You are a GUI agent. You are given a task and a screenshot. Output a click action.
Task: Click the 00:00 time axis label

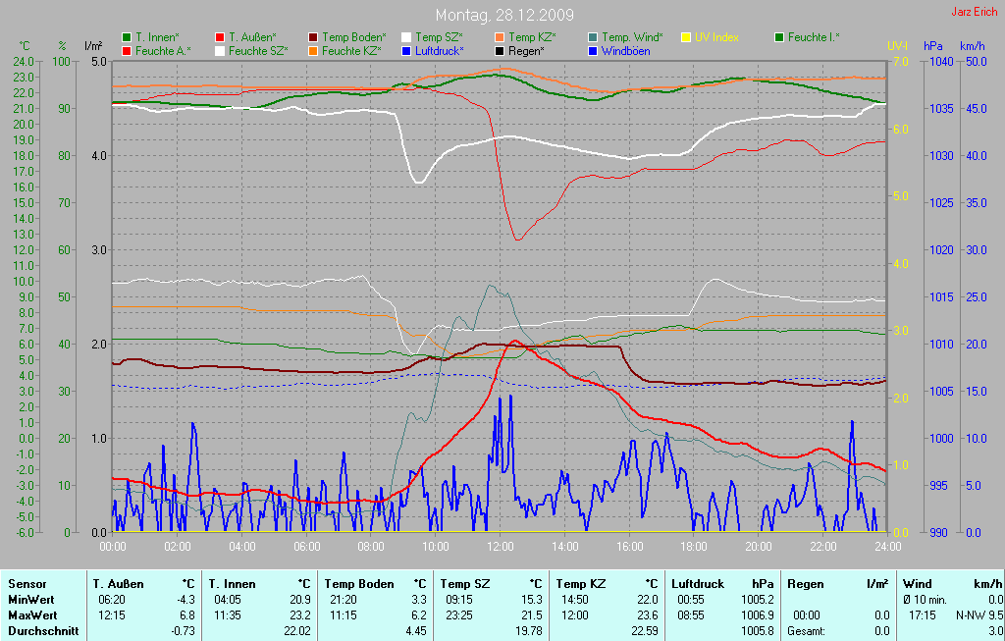113,546
